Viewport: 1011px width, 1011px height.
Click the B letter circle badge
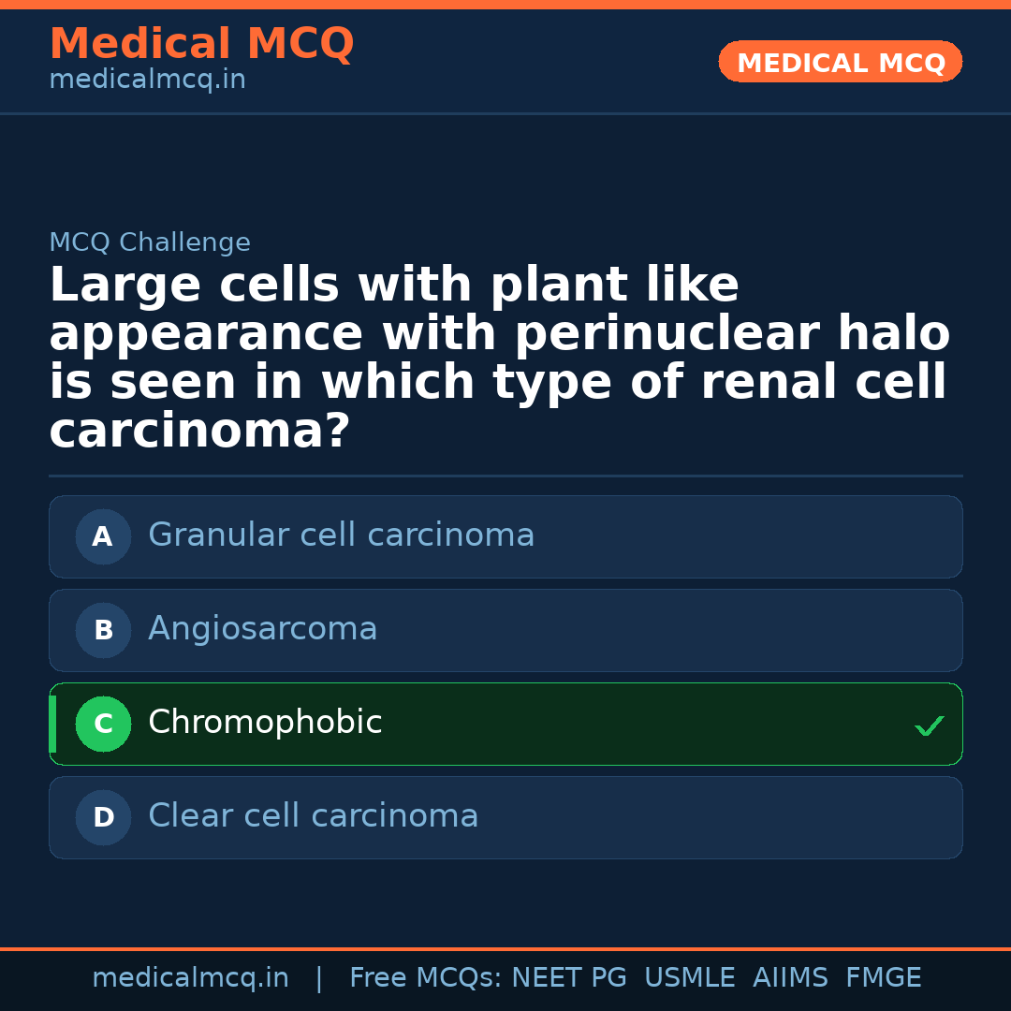(103, 631)
